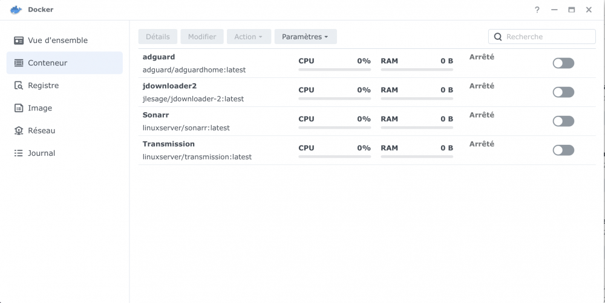Click the Image icon in sidebar
Screen dimensions: 605x303
point(19,108)
